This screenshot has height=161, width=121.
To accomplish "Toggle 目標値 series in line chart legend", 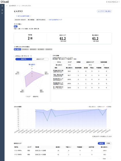I will click(x=109, y=107).
